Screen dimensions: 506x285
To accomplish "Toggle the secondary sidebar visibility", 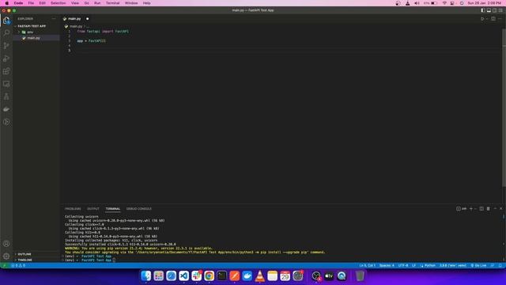I will [495, 10].
